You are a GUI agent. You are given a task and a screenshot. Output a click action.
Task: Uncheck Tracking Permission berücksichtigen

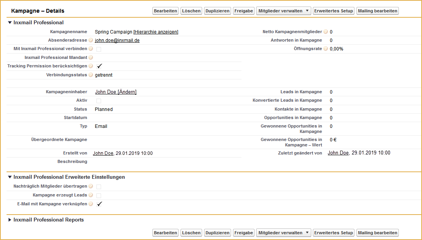point(99,66)
